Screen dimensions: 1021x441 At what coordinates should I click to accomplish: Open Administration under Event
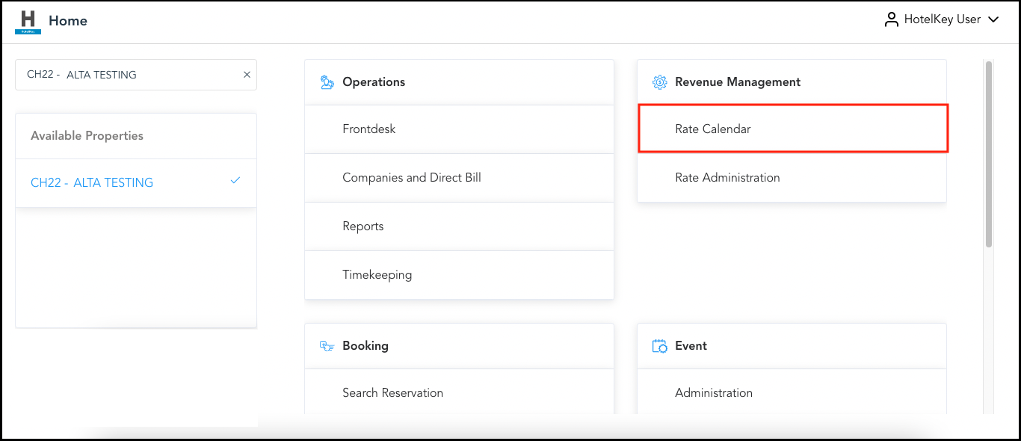click(x=714, y=393)
